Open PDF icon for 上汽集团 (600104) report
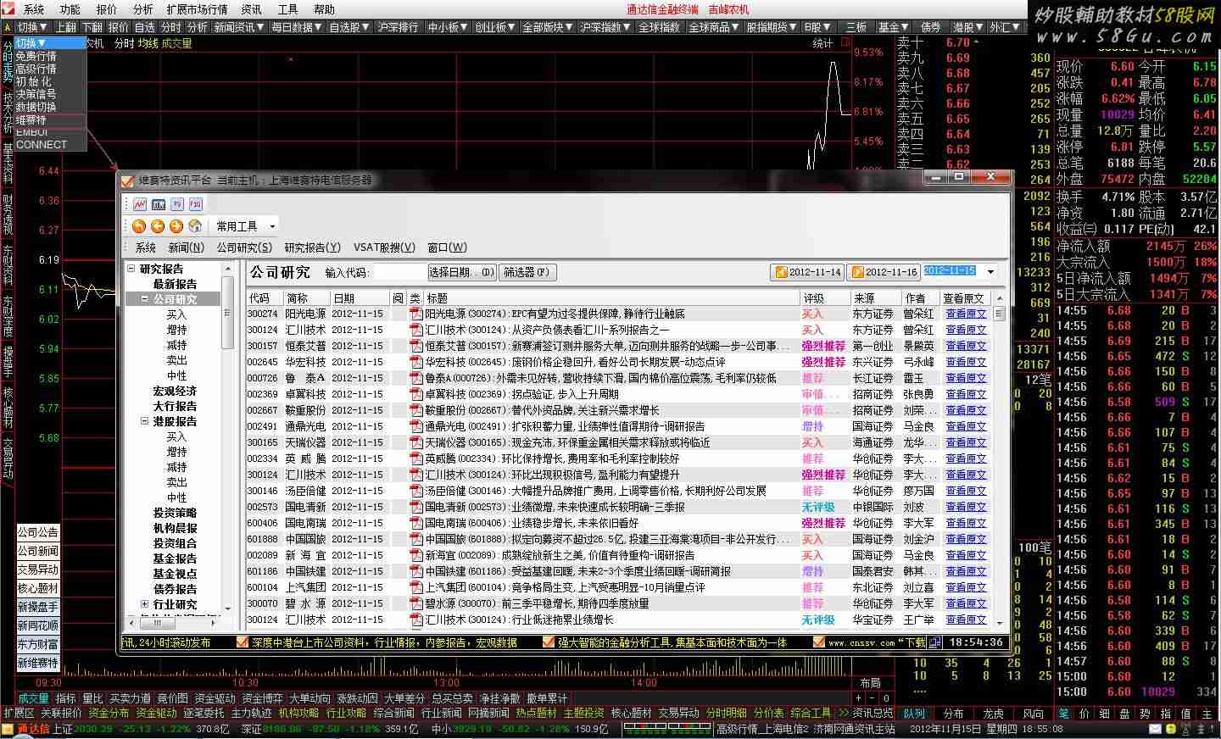The width and height of the screenshot is (1221, 739). pos(415,587)
